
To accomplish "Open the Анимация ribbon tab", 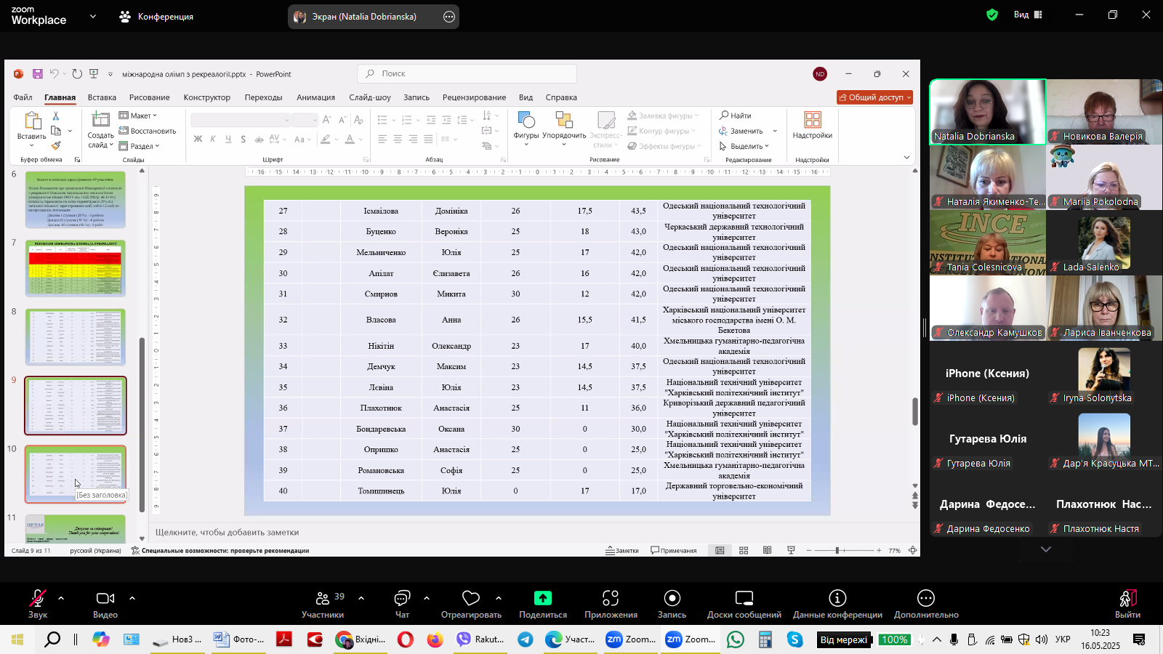I will point(315,97).
